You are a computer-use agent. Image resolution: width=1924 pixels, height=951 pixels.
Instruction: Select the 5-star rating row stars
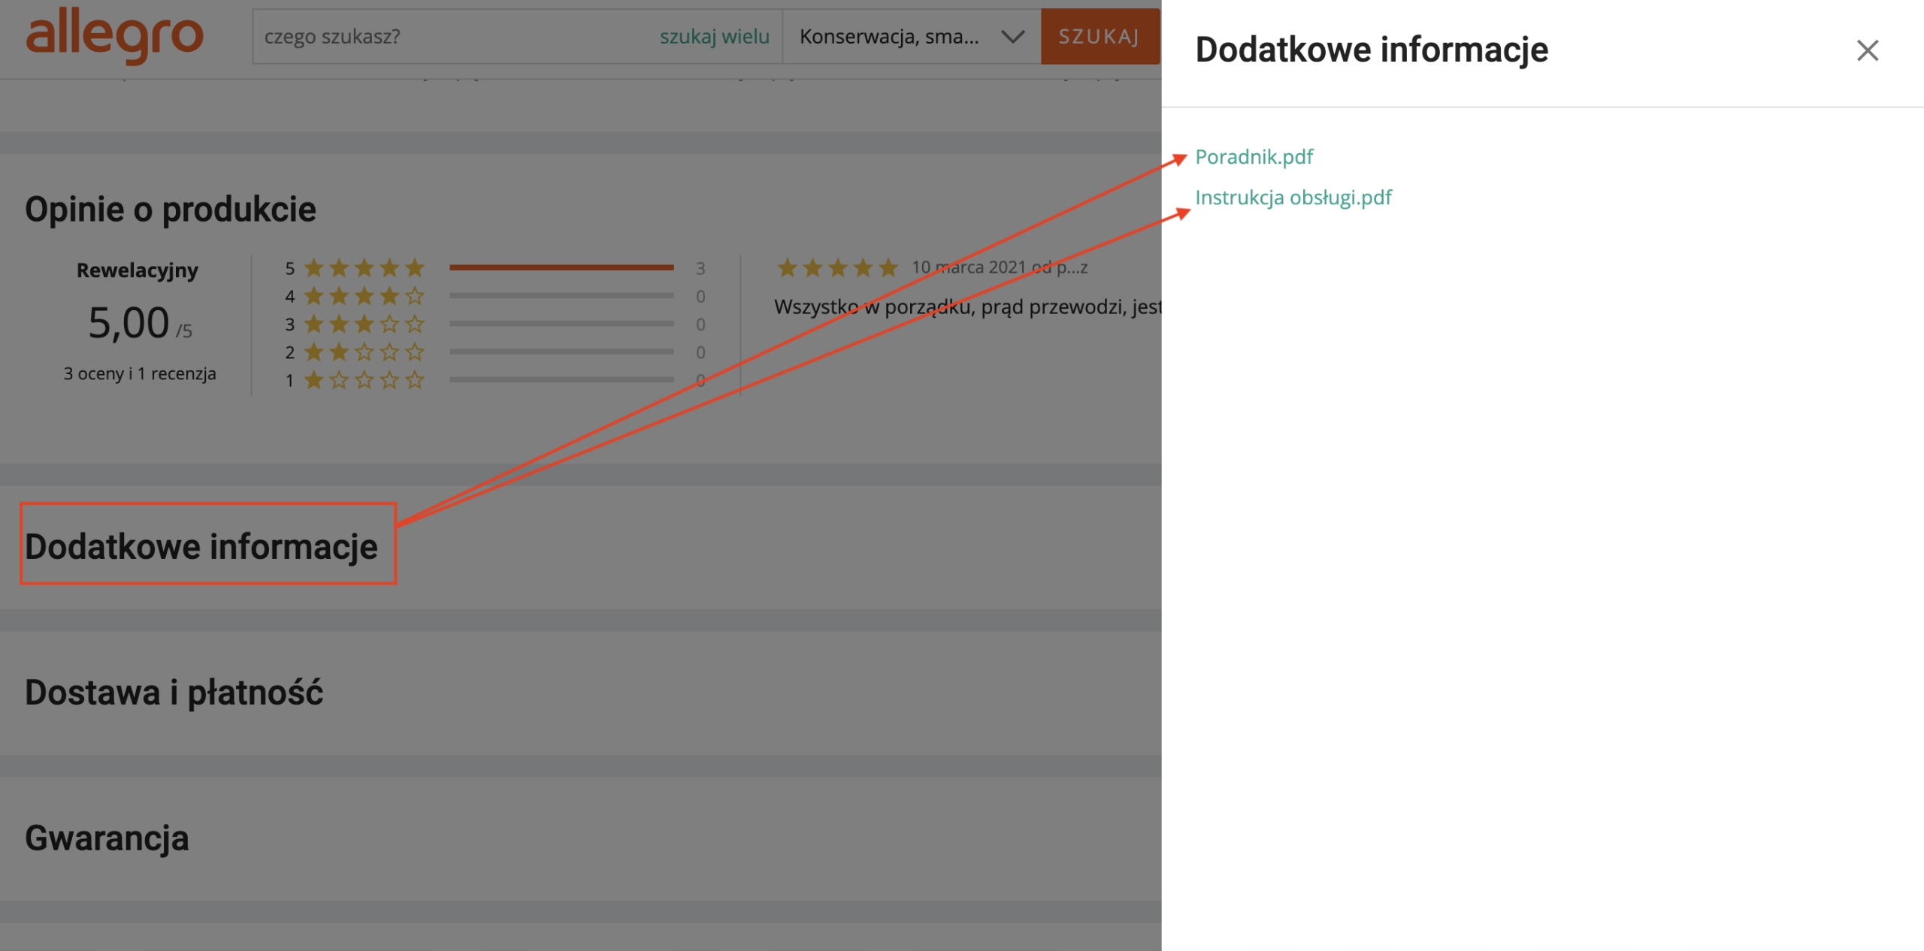[x=364, y=267]
